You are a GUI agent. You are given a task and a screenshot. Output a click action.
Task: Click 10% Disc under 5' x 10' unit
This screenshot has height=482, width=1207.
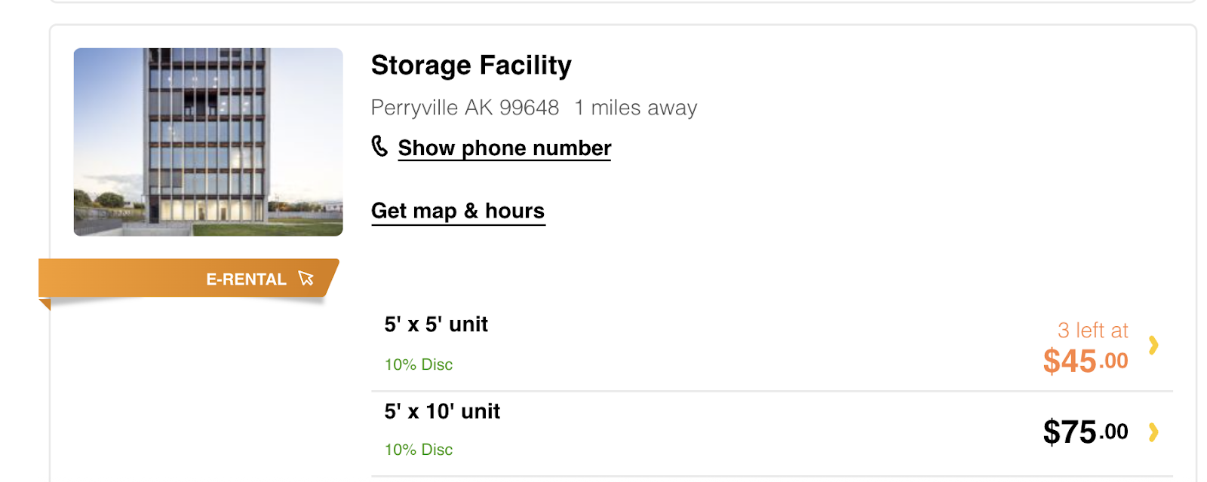pyautogui.click(x=419, y=450)
